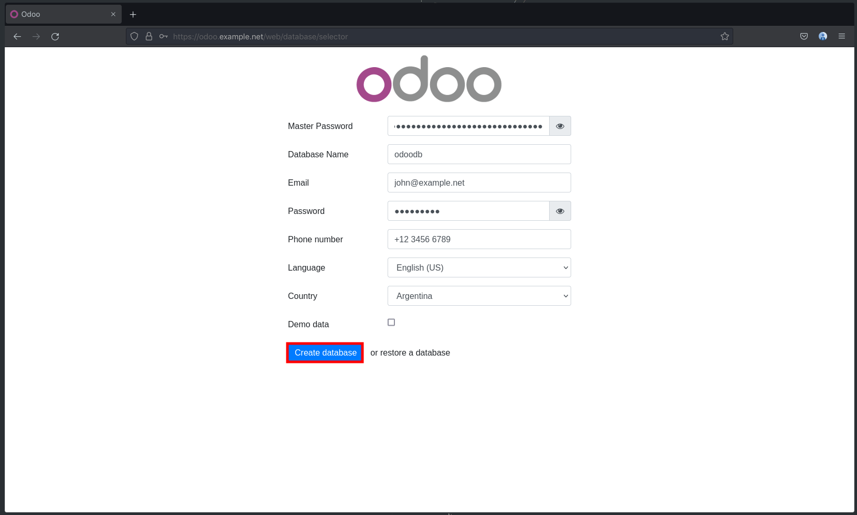
Task: Open the browser hamburger menu
Action: point(842,37)
